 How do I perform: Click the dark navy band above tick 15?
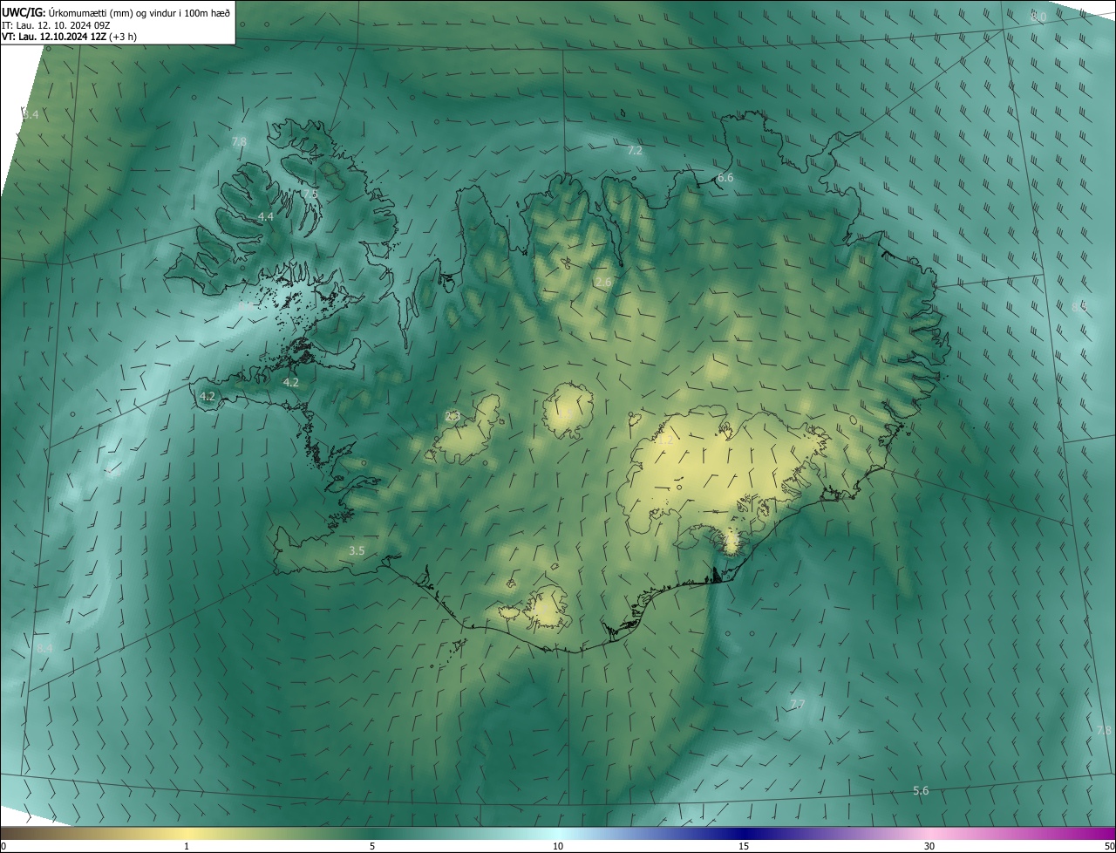744,833
